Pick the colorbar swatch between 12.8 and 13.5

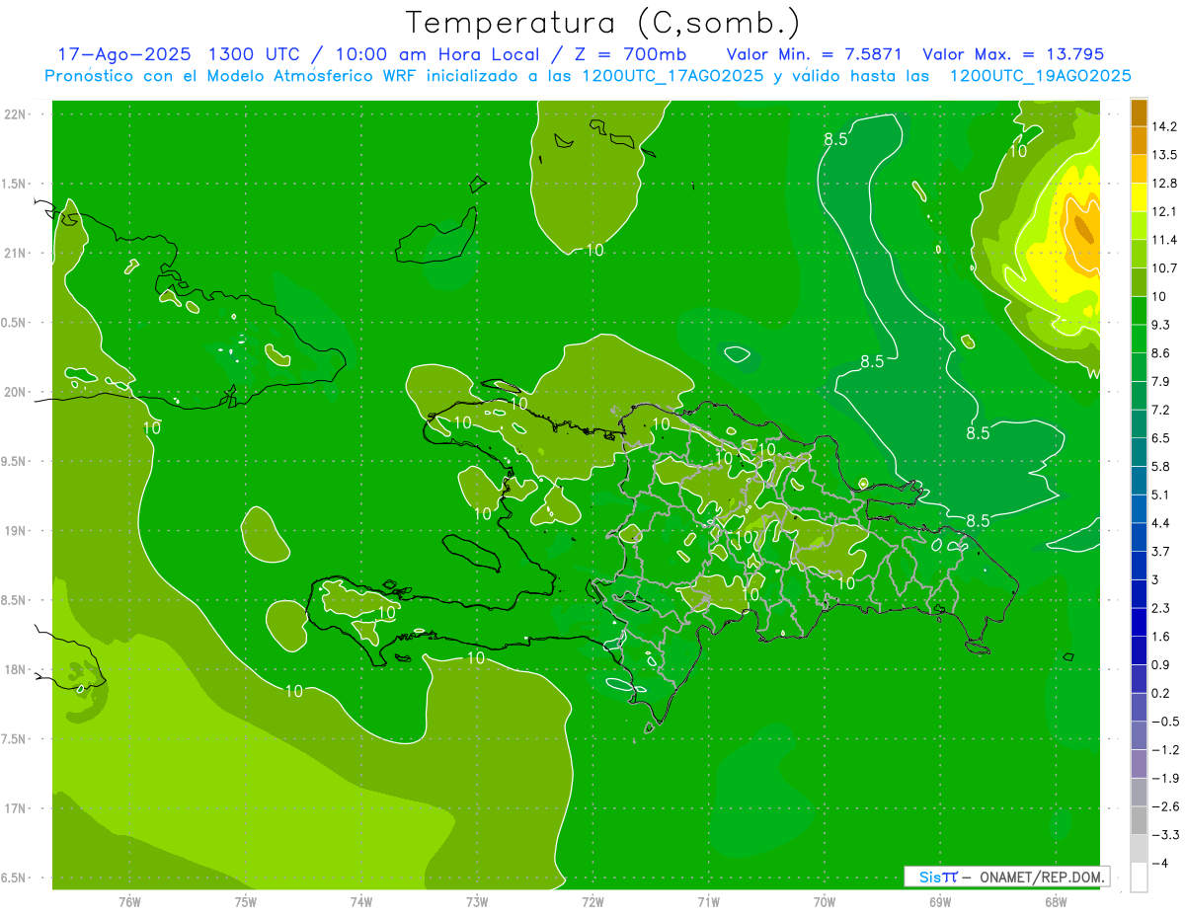pyautogui.click(x=1139, y=169)
